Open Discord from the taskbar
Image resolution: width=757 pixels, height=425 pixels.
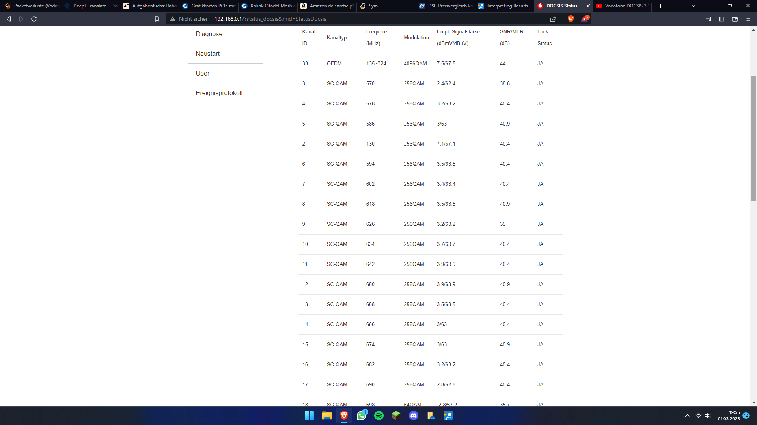pos(413,416)
